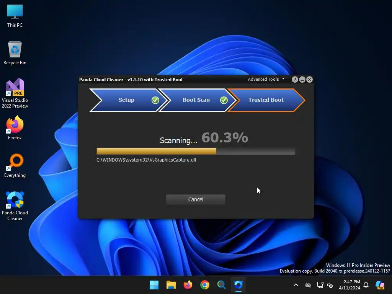
Task: Switch to Panda Cloud Cleaner taskbar icon
Action: 238,285
